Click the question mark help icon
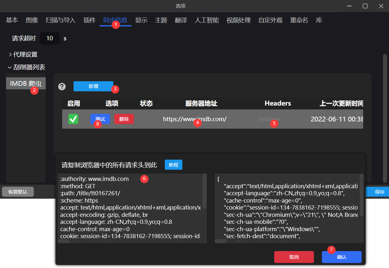This screenshot has width=389, height=268. pos(62,86)
